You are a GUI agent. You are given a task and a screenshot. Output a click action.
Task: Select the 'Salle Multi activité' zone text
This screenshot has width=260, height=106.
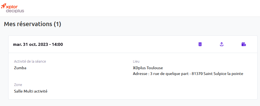pos(31,91)
